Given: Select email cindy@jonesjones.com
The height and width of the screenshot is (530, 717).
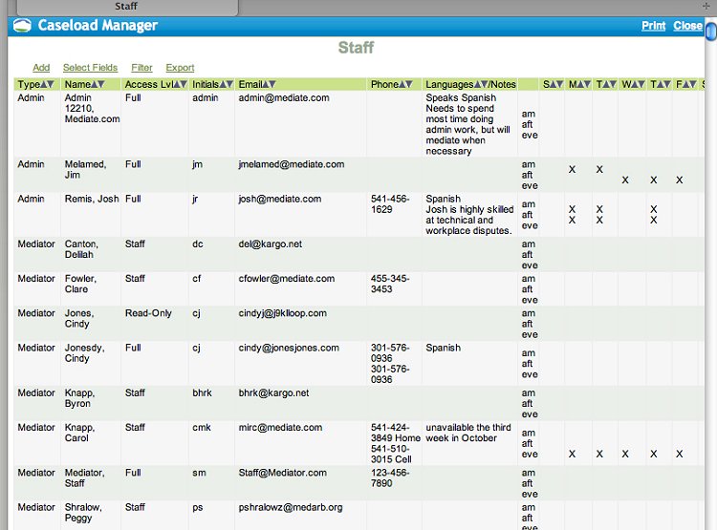Looking at the screenshot, I should [x=289, y=349].
